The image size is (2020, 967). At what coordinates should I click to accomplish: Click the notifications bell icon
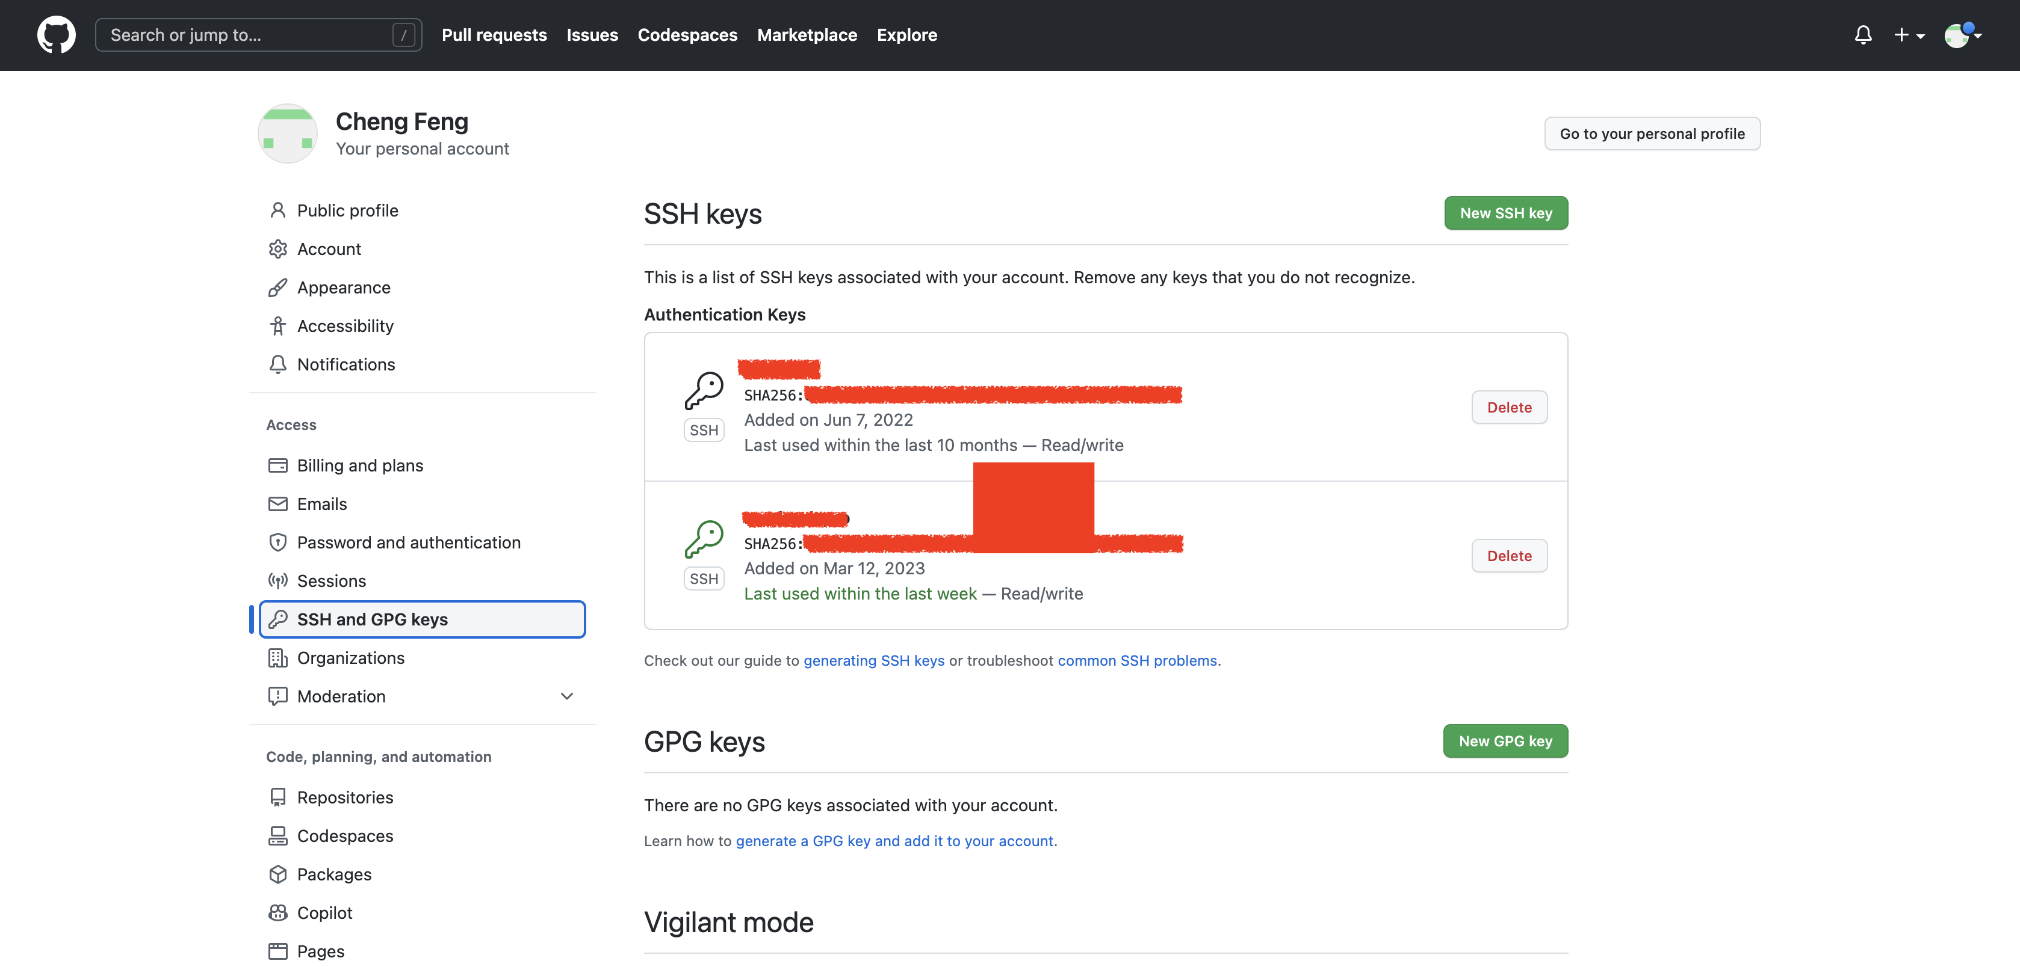1863,35
